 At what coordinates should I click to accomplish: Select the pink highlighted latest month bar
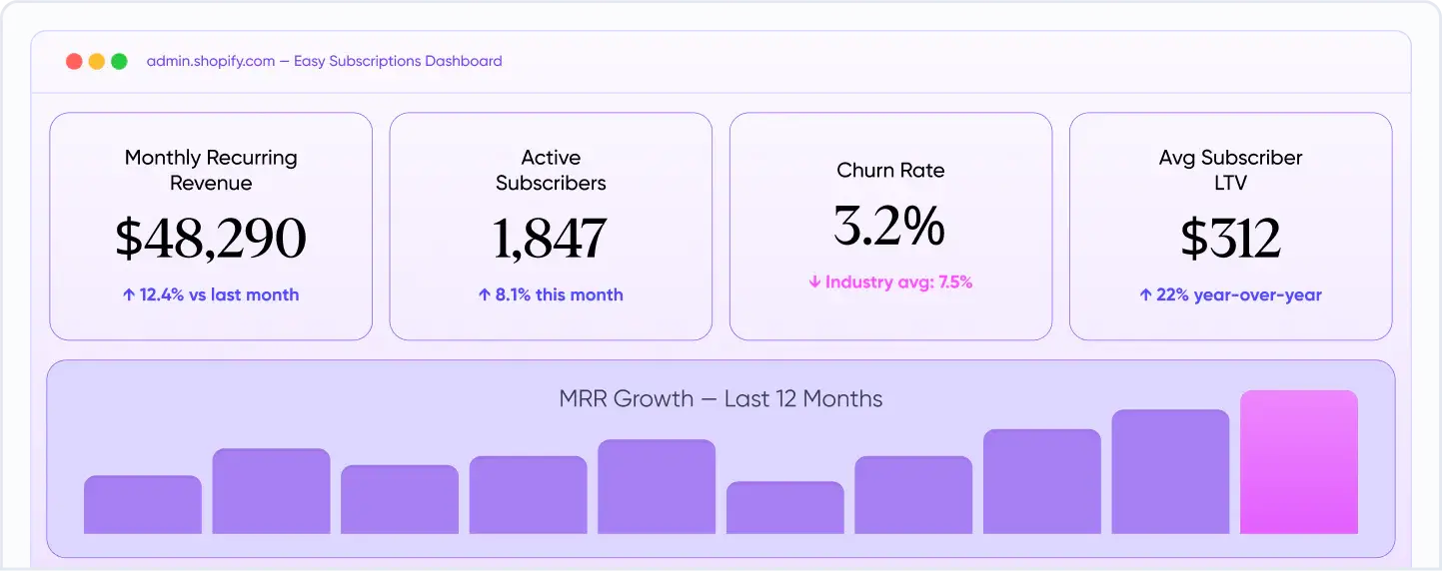(1299, 462)
